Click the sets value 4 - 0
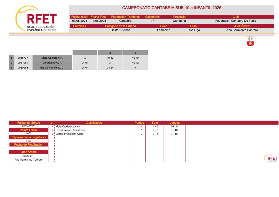This screenshot has width=279, height=197. pyautogui.click(x=155, y=127)
